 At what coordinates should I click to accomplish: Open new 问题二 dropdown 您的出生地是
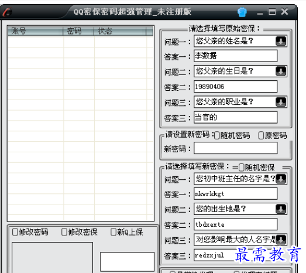pyautogui.click(x=281, y=209)
